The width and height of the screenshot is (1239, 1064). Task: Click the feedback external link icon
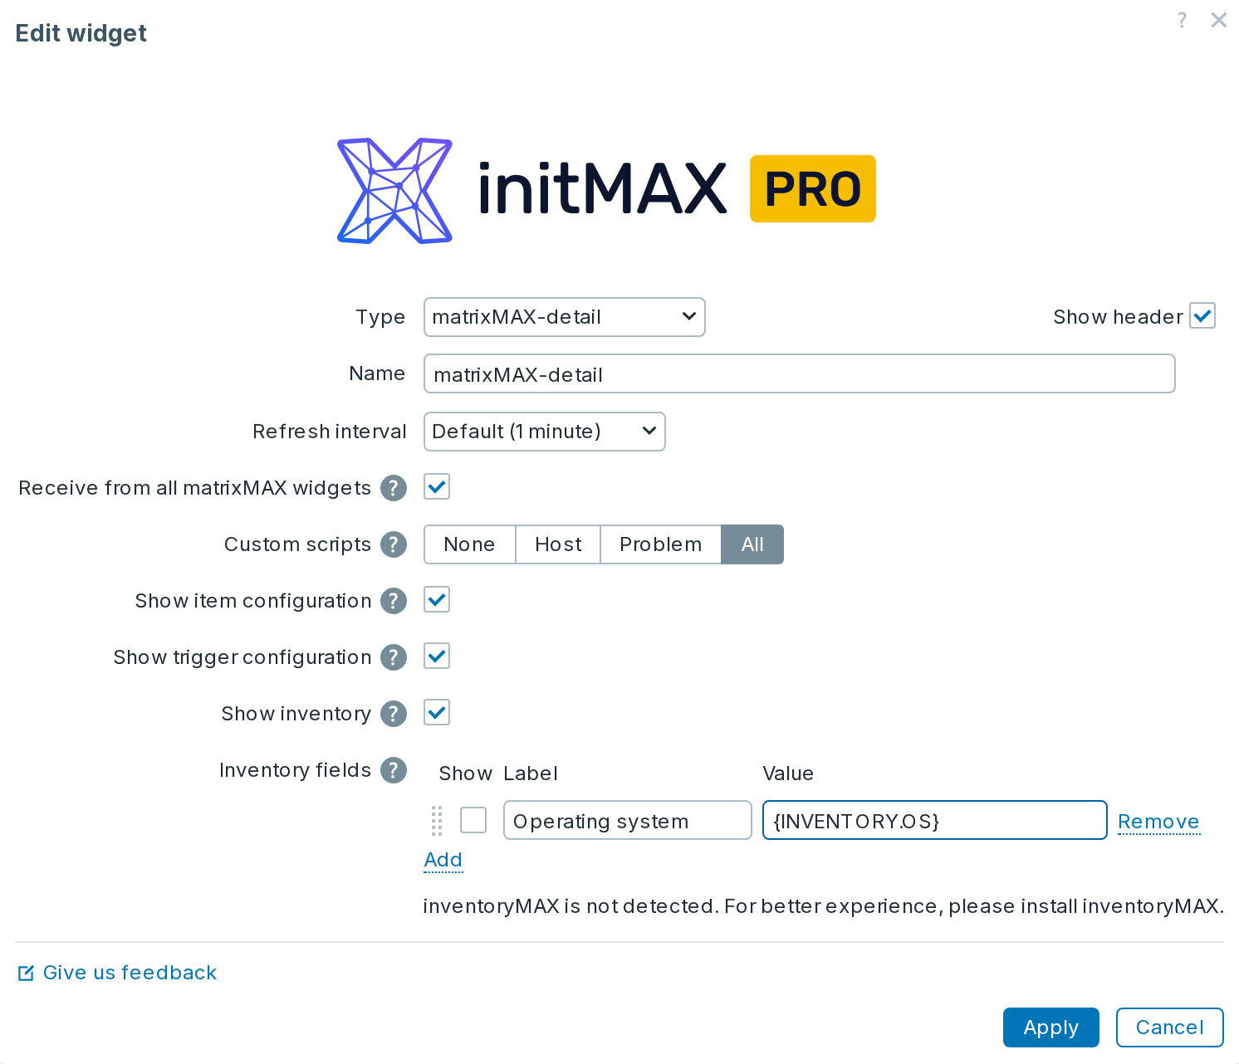[26, 973]
